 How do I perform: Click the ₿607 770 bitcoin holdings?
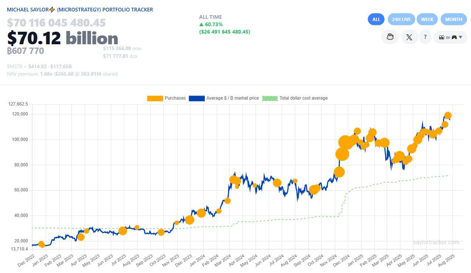point(26,51)
